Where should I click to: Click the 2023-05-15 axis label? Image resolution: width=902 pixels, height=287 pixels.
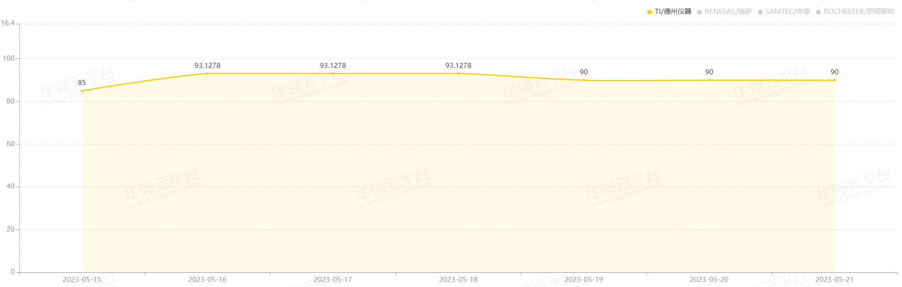point(82,280)
